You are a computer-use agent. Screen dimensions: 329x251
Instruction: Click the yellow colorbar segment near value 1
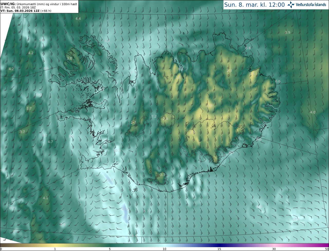[x=55, y=245]
